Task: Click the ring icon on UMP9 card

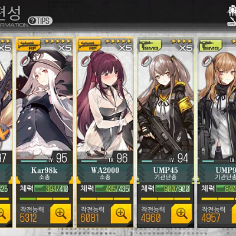Action: click(207, 61)
